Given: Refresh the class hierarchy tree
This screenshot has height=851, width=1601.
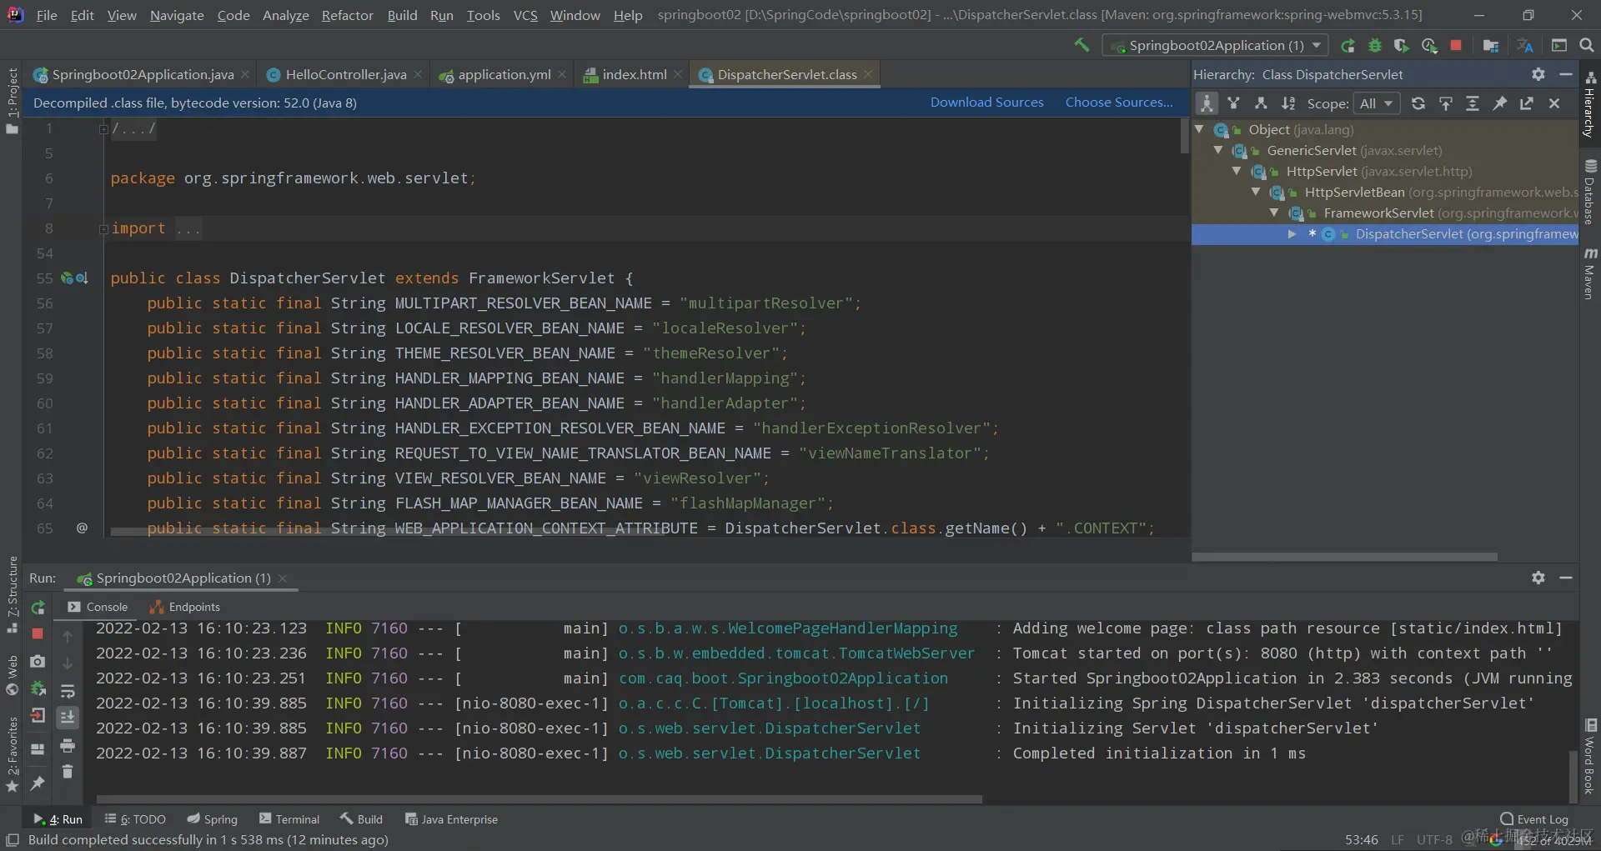Looking at the screenshot, I should tap(1418, 103).
